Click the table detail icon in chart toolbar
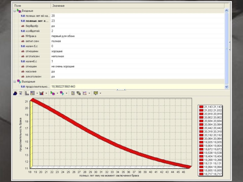This screenshot has width=243, height=182. [x=73, y=93]
